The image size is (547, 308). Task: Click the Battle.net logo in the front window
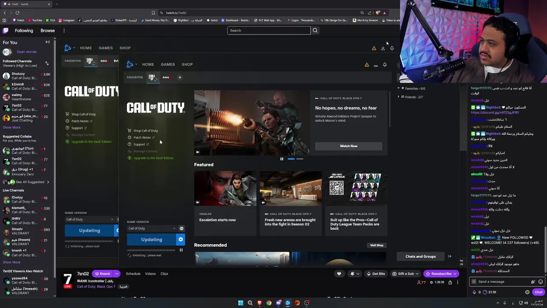point(130,64)
